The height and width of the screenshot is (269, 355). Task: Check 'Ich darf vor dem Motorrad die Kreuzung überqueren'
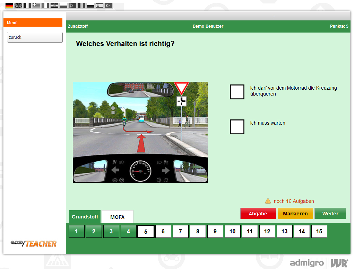[x=237, y=92]
